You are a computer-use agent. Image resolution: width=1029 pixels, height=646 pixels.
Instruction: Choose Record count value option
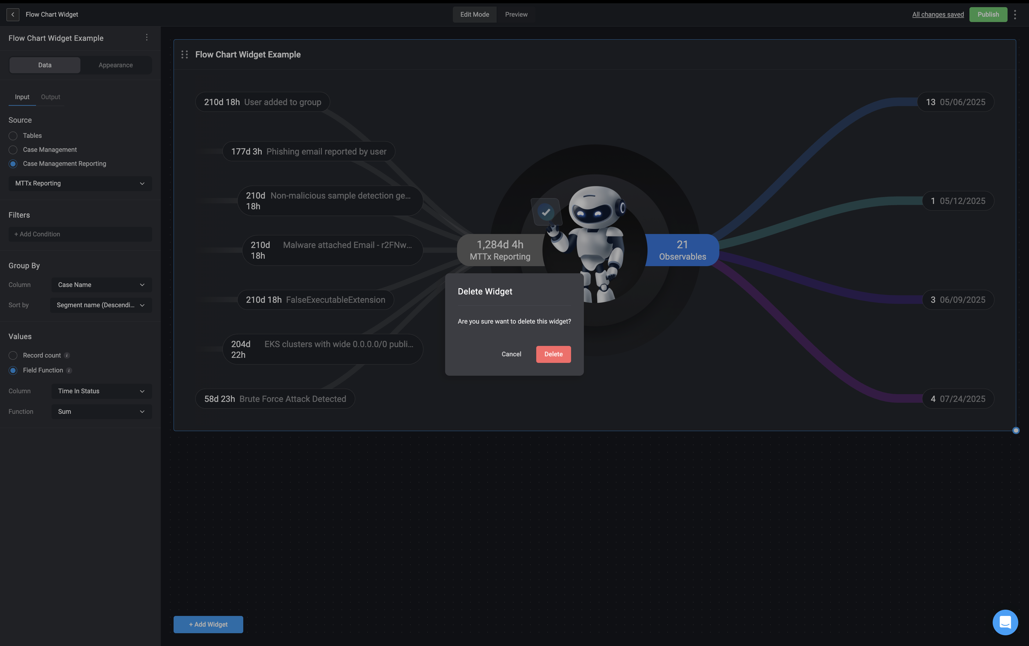click(13, 355)
